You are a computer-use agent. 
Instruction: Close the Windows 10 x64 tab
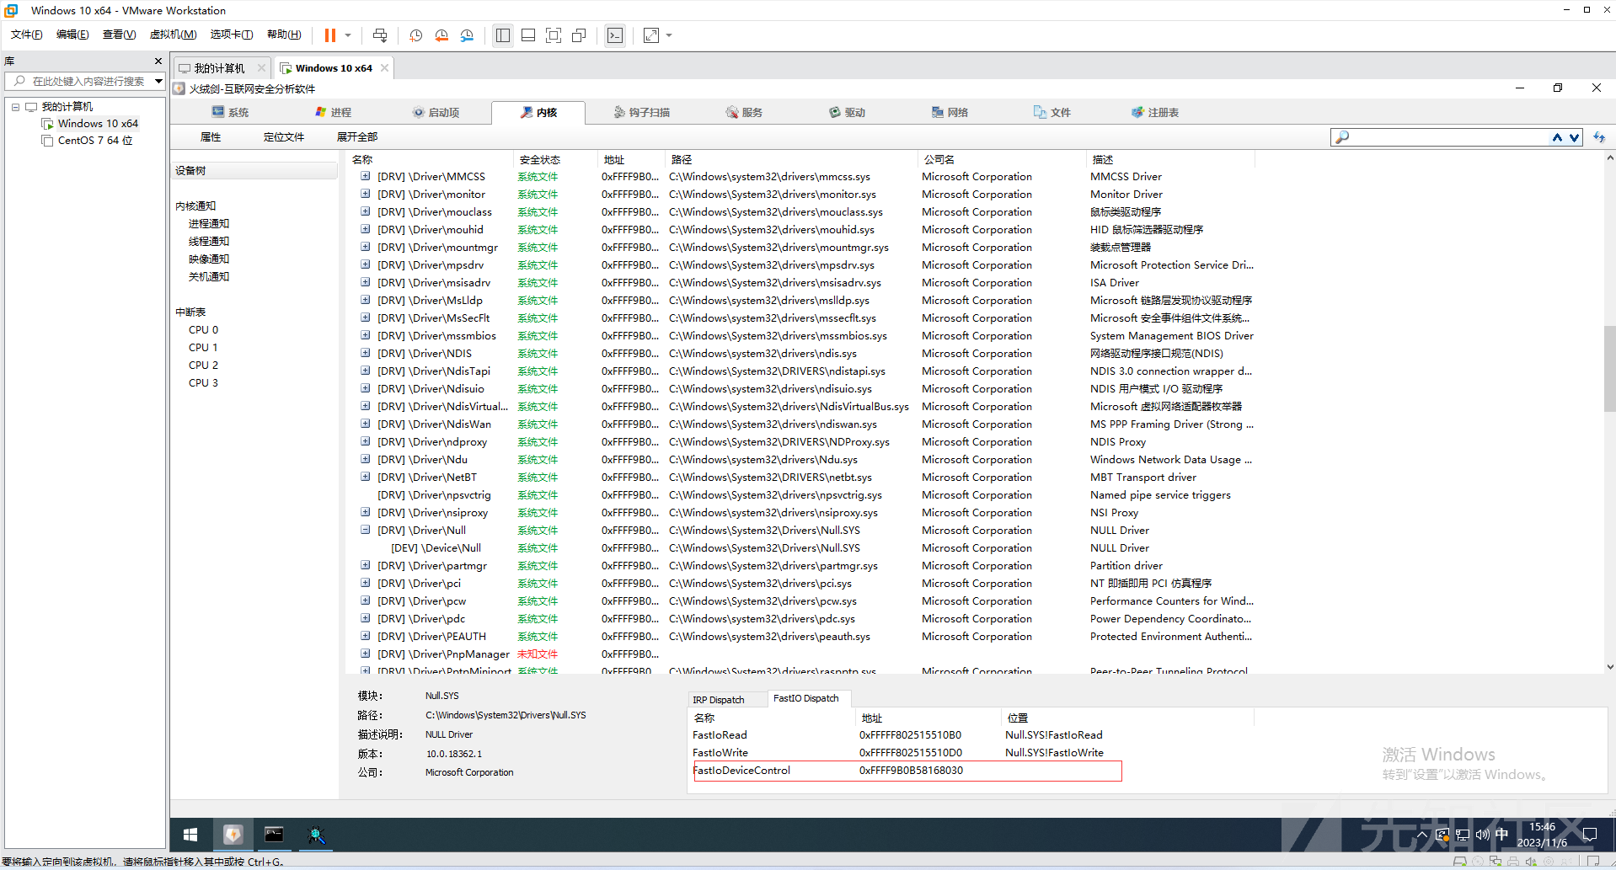(385, 68)
